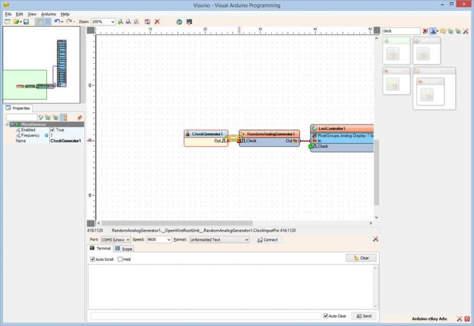Toggle the Enabled property checkbox
This screenshot has height=326, width=474.
pyautogui.click(x=53, y=130)
